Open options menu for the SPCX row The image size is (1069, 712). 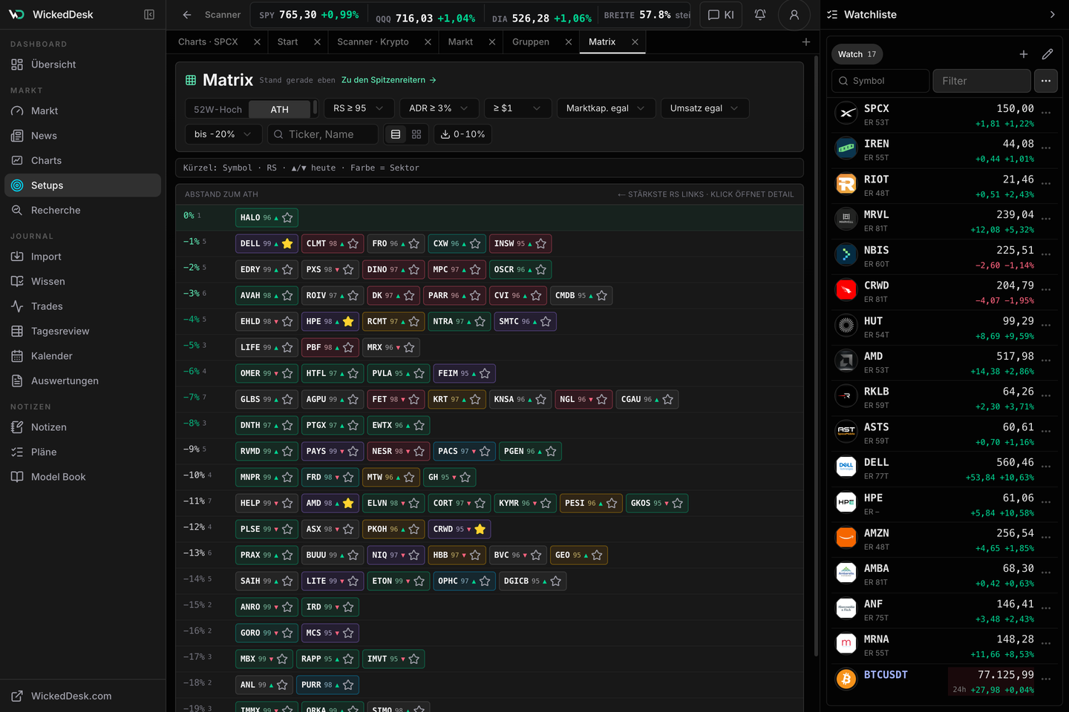1046,113
